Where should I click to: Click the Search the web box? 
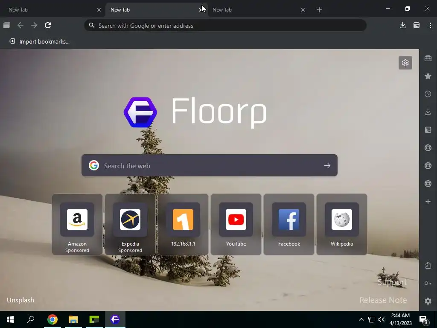pos(209,165)
